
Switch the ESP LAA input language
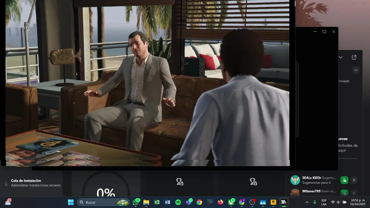click(x=324, y=202)
